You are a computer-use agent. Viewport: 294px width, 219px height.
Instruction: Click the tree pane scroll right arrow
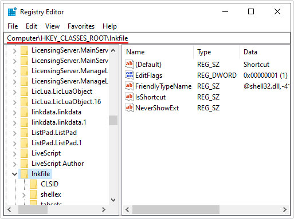coord(104,210)
